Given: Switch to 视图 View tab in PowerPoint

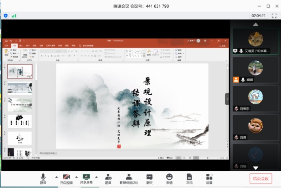Looking at the screenshot, I should (66, 46).
